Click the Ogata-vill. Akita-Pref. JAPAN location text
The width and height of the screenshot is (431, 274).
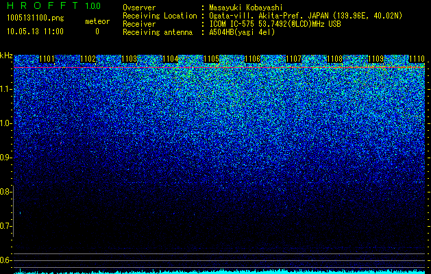coord(306,16)
